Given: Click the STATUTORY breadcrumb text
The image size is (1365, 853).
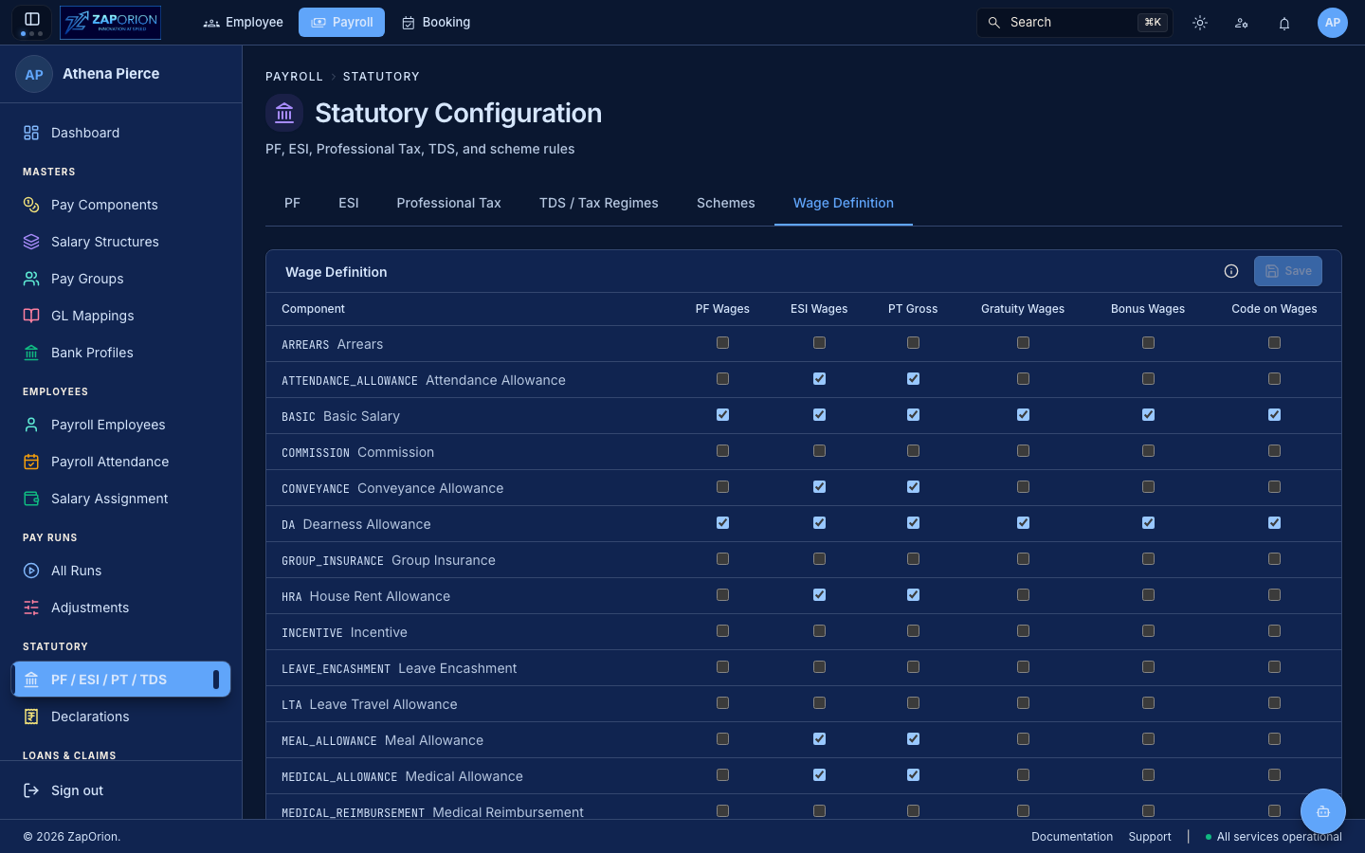Looking at the screenshot, I should coord(381,77).
